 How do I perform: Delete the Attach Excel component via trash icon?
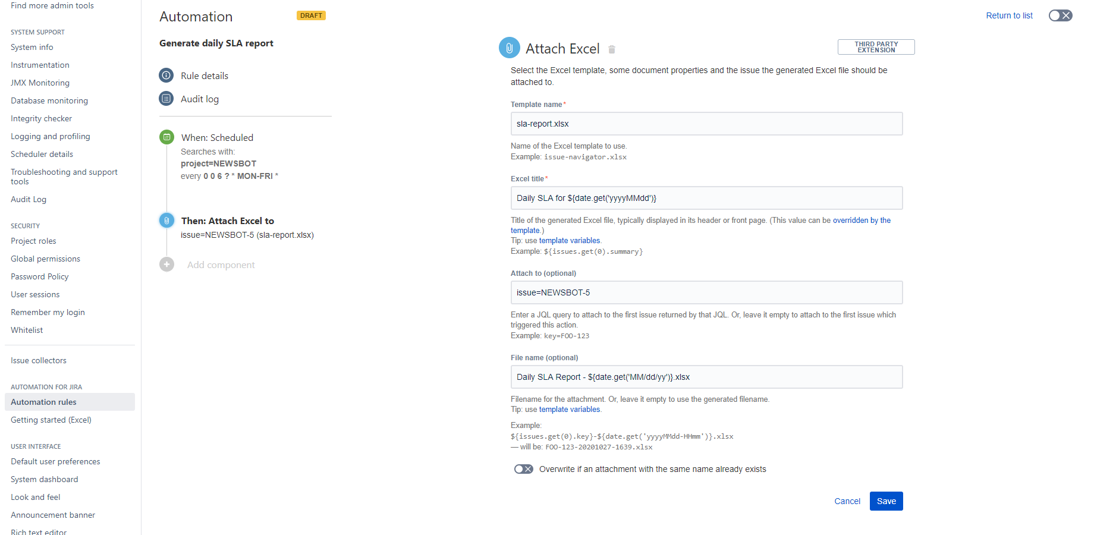(x=612, y=49)
